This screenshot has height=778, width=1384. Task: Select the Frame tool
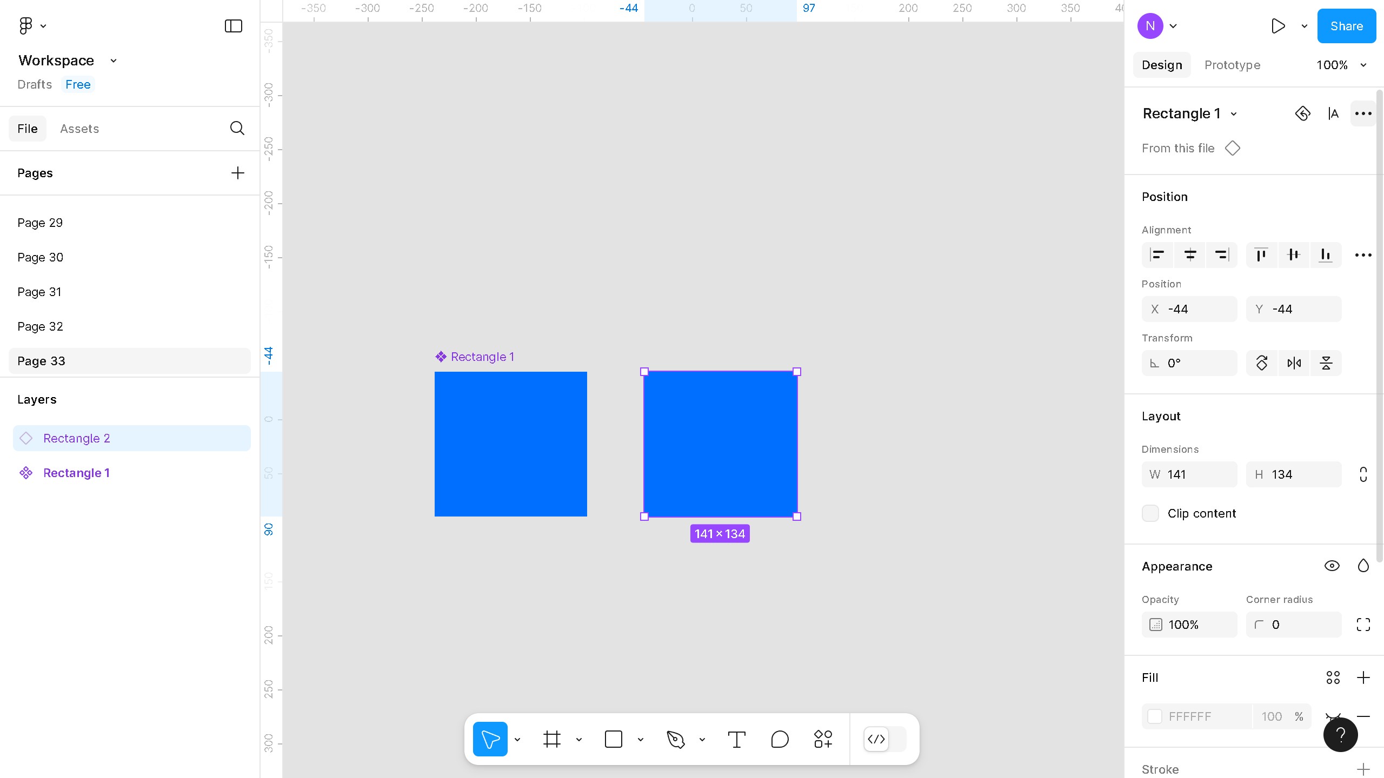[552, 739]
